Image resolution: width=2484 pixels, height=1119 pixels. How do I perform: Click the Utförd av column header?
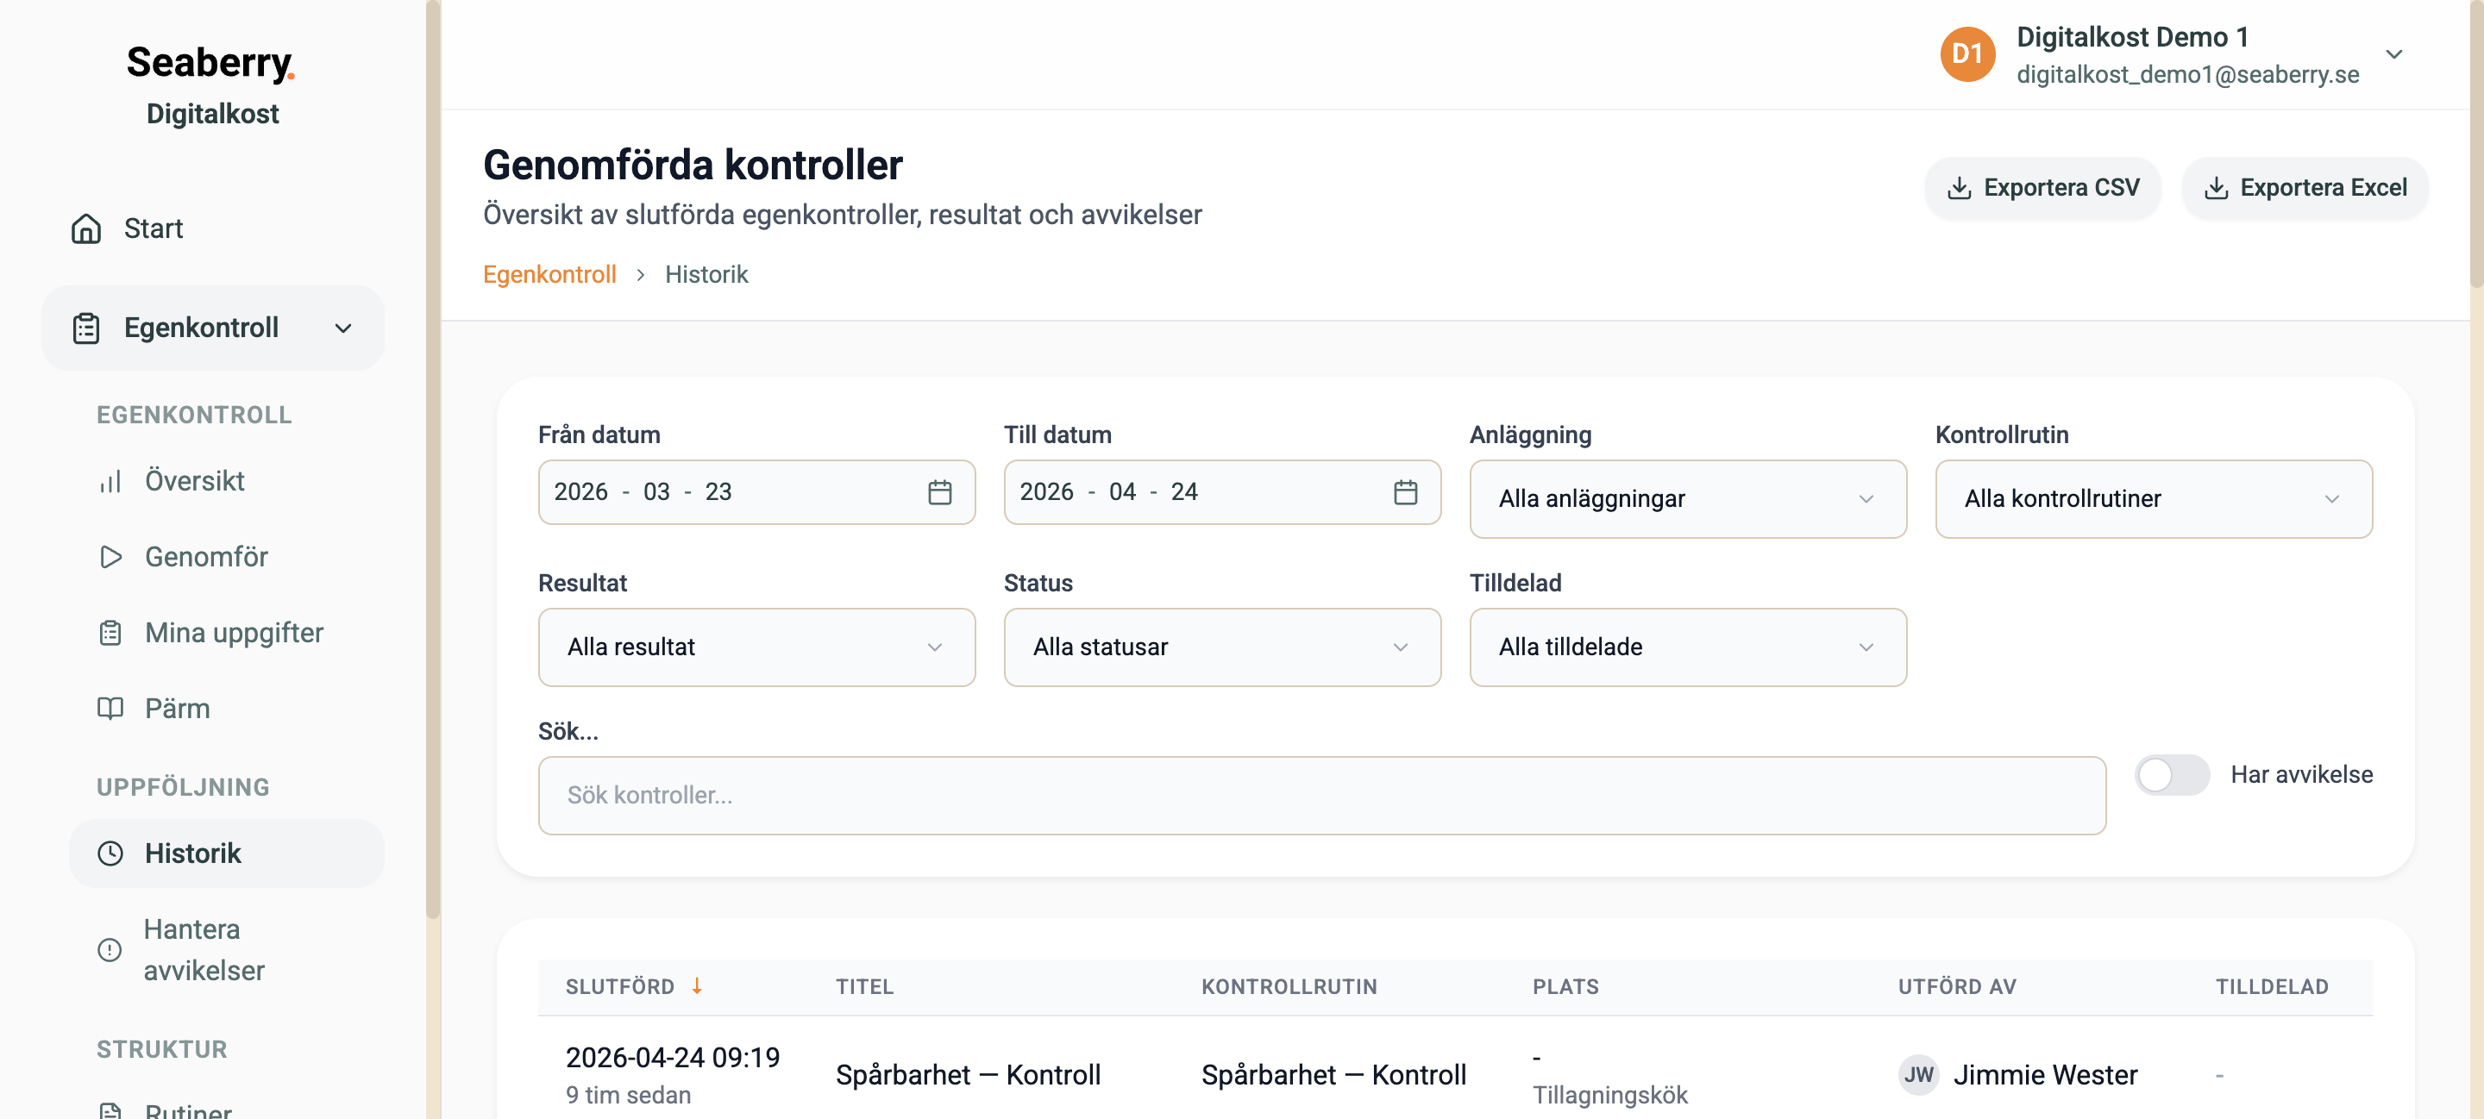1956,986
